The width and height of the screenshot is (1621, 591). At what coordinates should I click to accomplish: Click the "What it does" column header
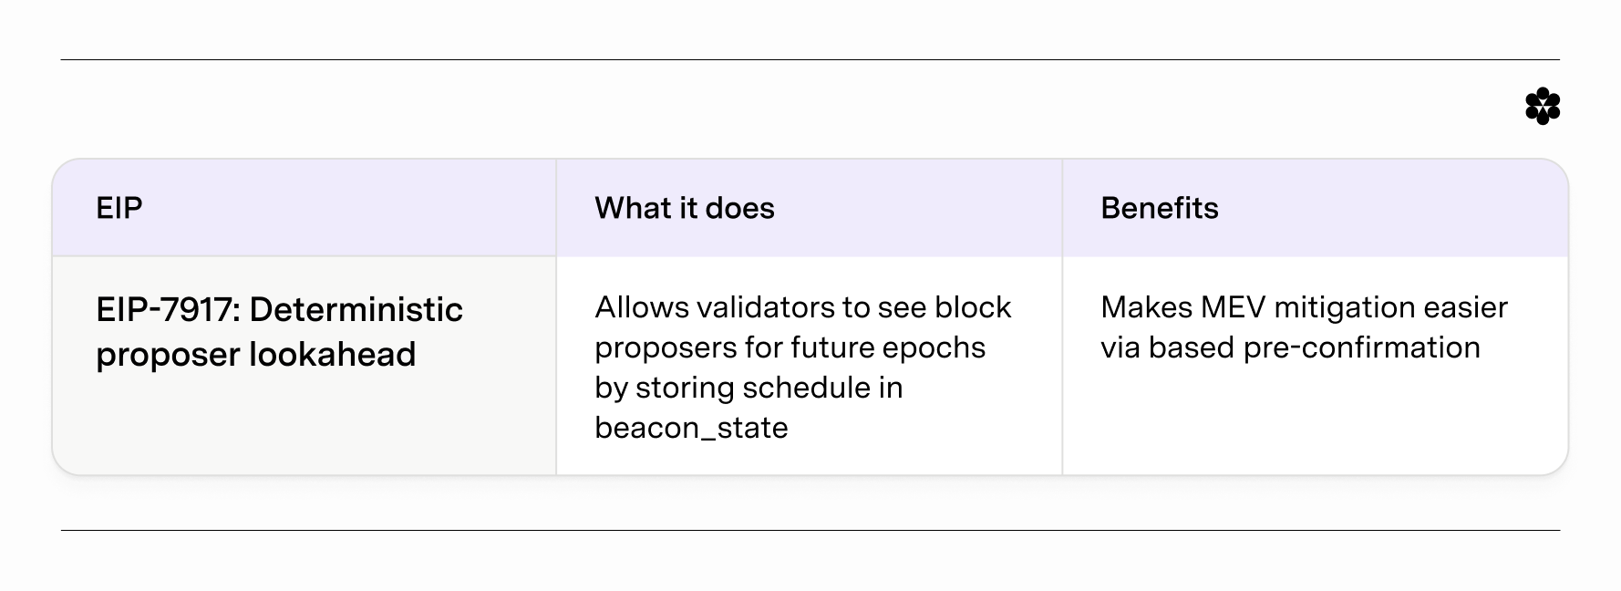coord(684,208)
